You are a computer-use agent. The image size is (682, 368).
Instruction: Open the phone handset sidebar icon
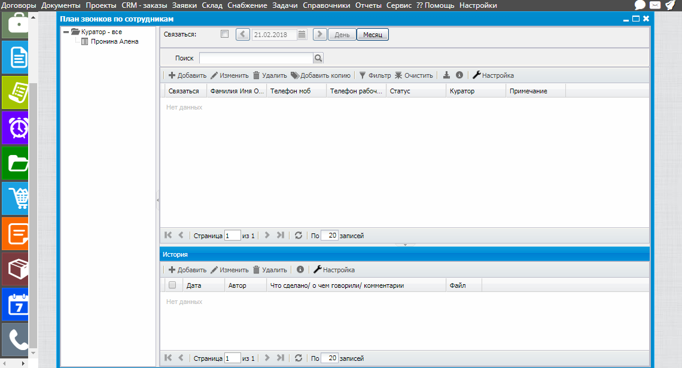(15, 340)
